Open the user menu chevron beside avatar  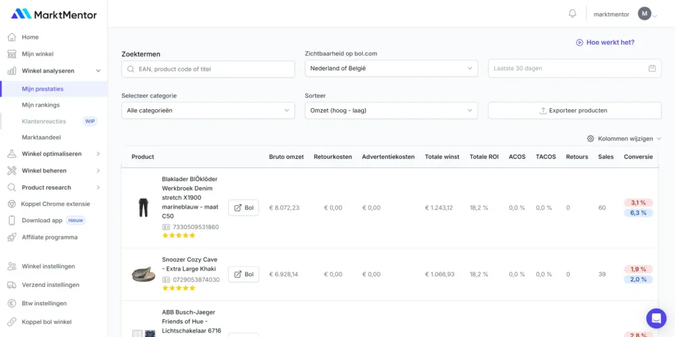click(x=655, y=16)
